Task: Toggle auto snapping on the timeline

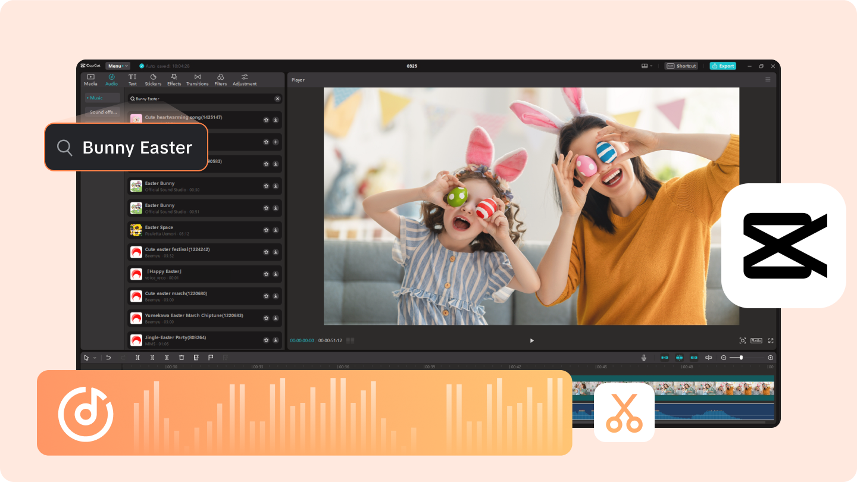Action: 679,358
